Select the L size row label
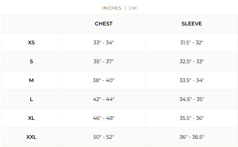Screen dimensions: 238x147 [x=31, y=99]
